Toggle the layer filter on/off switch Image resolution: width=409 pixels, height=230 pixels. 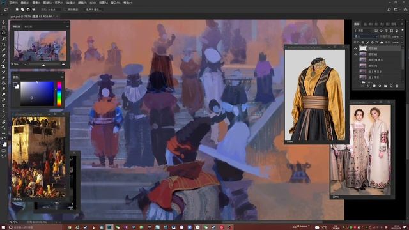point(402,30)
